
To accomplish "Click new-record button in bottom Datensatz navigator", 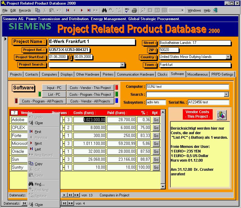I will click(x=71, y=203).
